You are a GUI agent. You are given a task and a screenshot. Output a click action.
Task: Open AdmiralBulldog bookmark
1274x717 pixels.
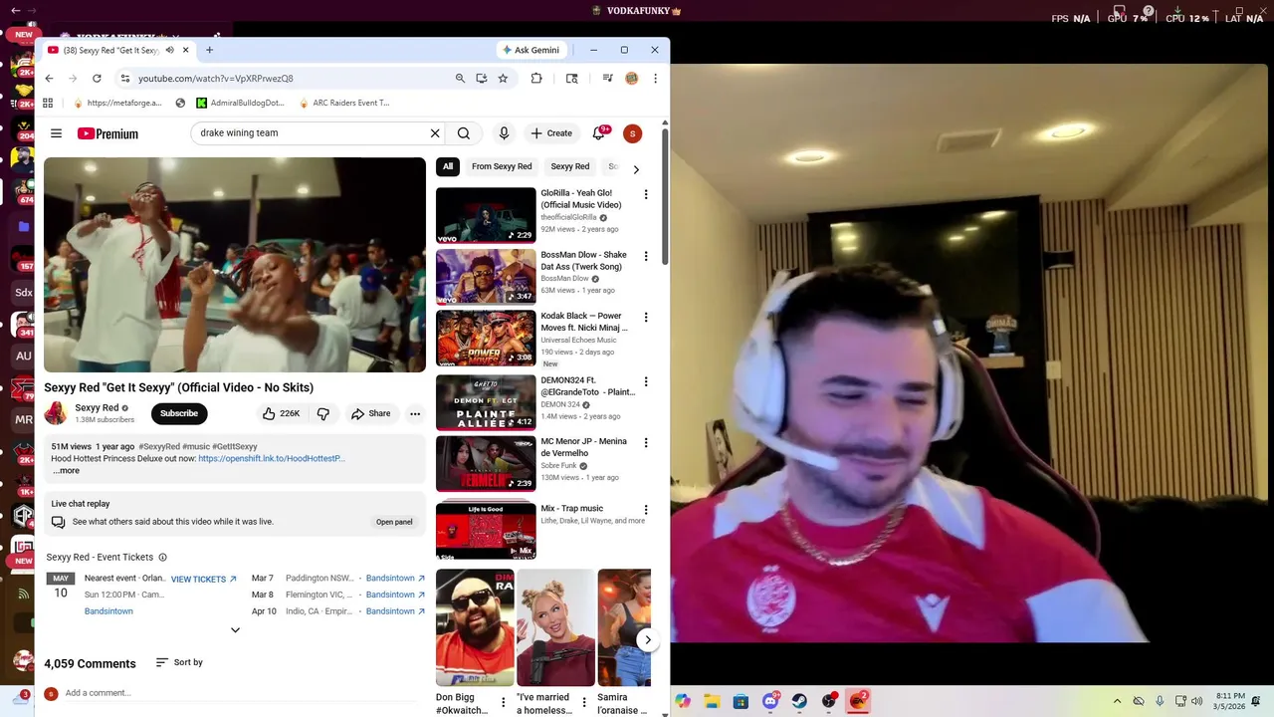pos(241,103)
